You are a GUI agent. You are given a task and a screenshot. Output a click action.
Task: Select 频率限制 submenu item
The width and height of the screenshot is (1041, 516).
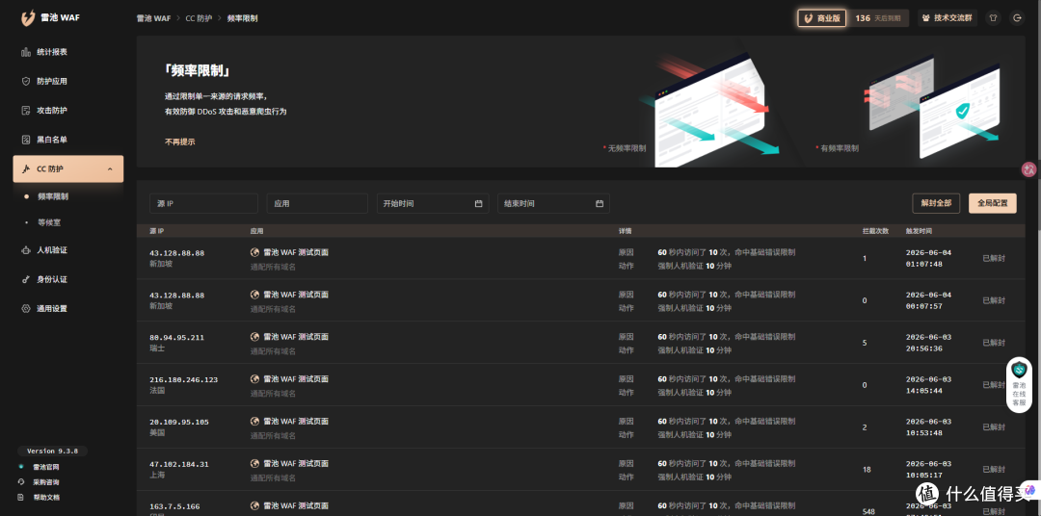tap(53, 196)
